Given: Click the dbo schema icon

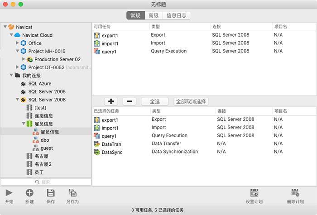Looking at the screenshot, I should pos(36,140).
